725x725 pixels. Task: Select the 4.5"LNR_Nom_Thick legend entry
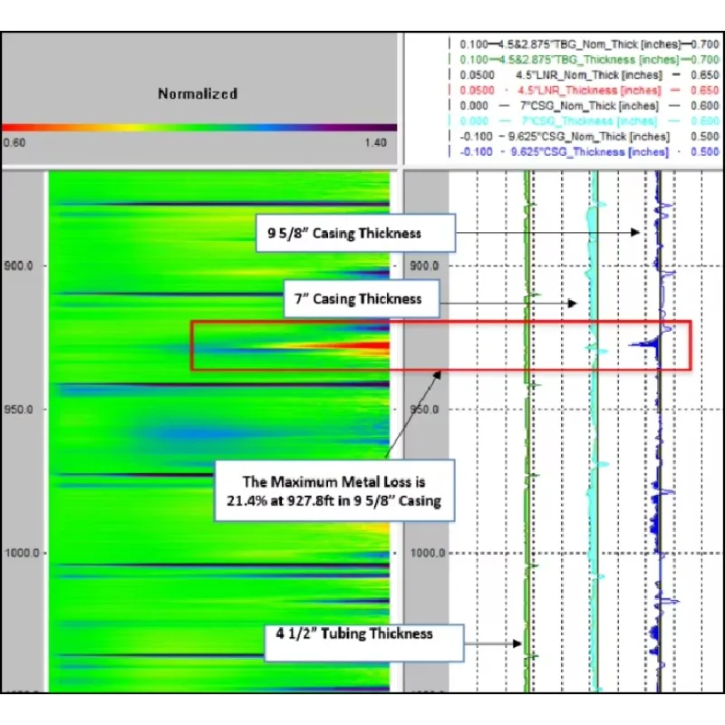tap(589, 75)
